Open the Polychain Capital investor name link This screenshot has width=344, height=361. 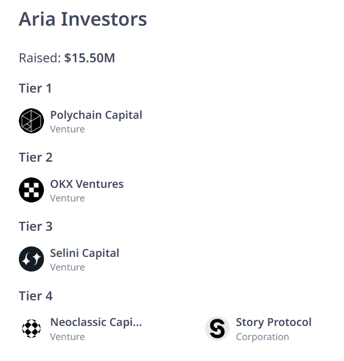pyautogui.click(x=96, y=115)
